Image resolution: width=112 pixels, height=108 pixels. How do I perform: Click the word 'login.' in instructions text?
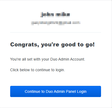(x=60, y=70)
